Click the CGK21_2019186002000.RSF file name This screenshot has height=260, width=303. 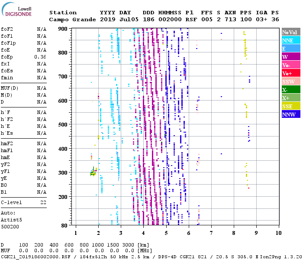tap(35, 257)
